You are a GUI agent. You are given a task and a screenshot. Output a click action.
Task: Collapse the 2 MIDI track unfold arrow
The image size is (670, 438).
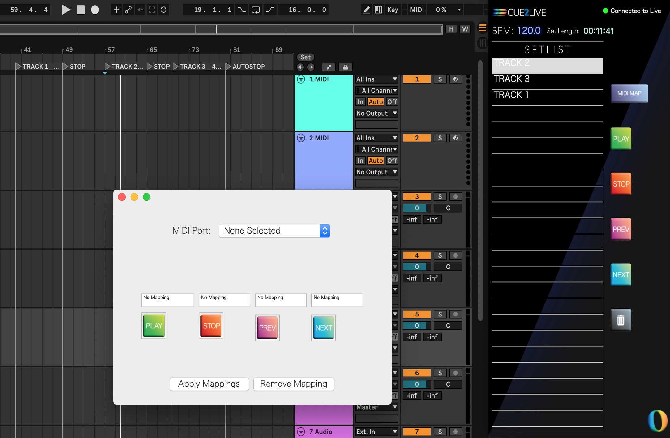(x=301, y=138)
